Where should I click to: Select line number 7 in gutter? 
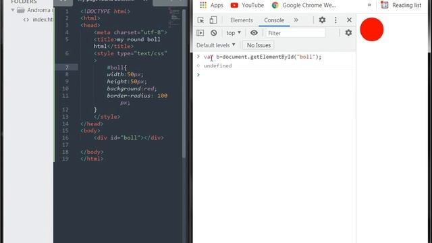[x=67, y=67]
